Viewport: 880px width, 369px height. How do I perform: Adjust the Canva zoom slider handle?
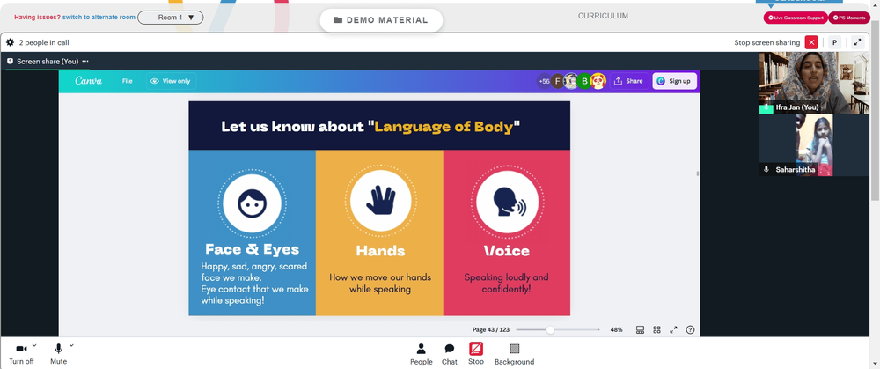(551, 329)
